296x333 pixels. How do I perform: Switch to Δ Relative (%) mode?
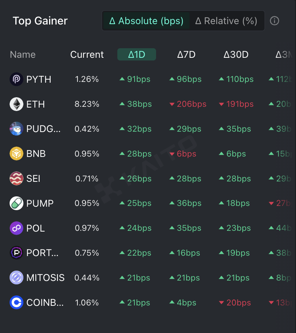226,21
